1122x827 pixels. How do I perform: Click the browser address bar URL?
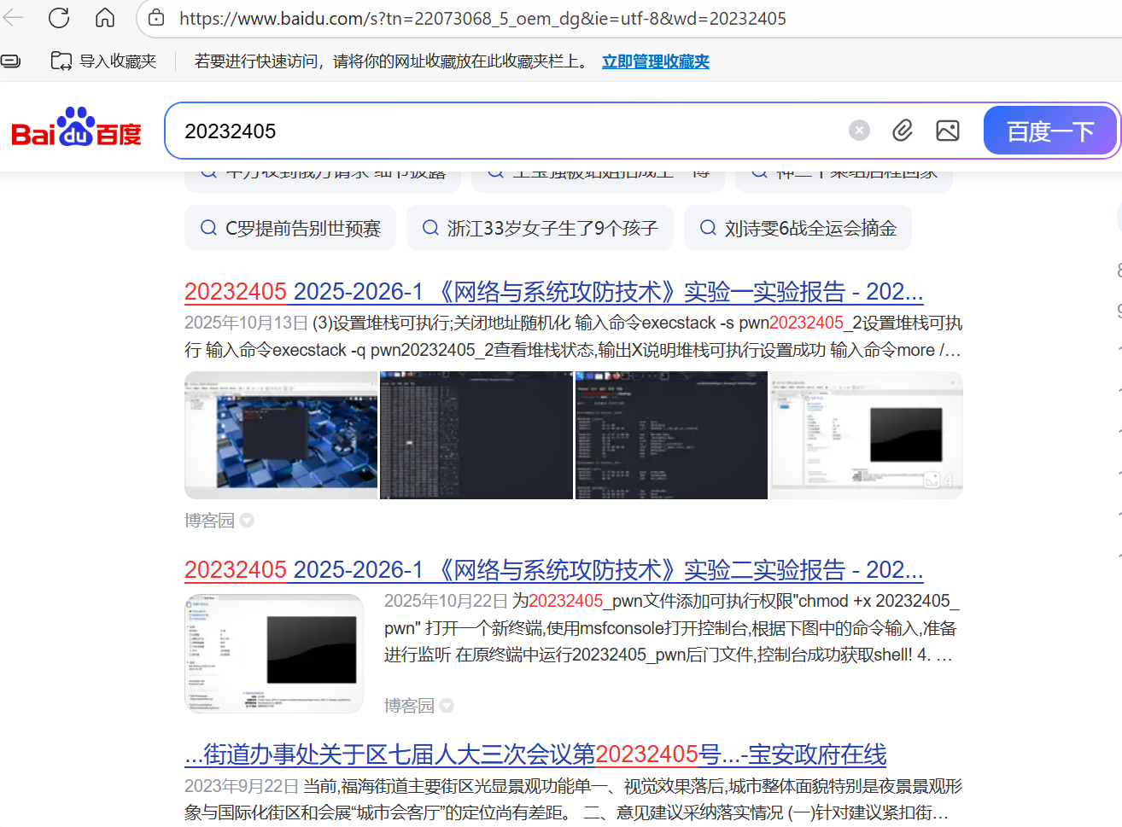pyautogui.click(x=482, y=18)
